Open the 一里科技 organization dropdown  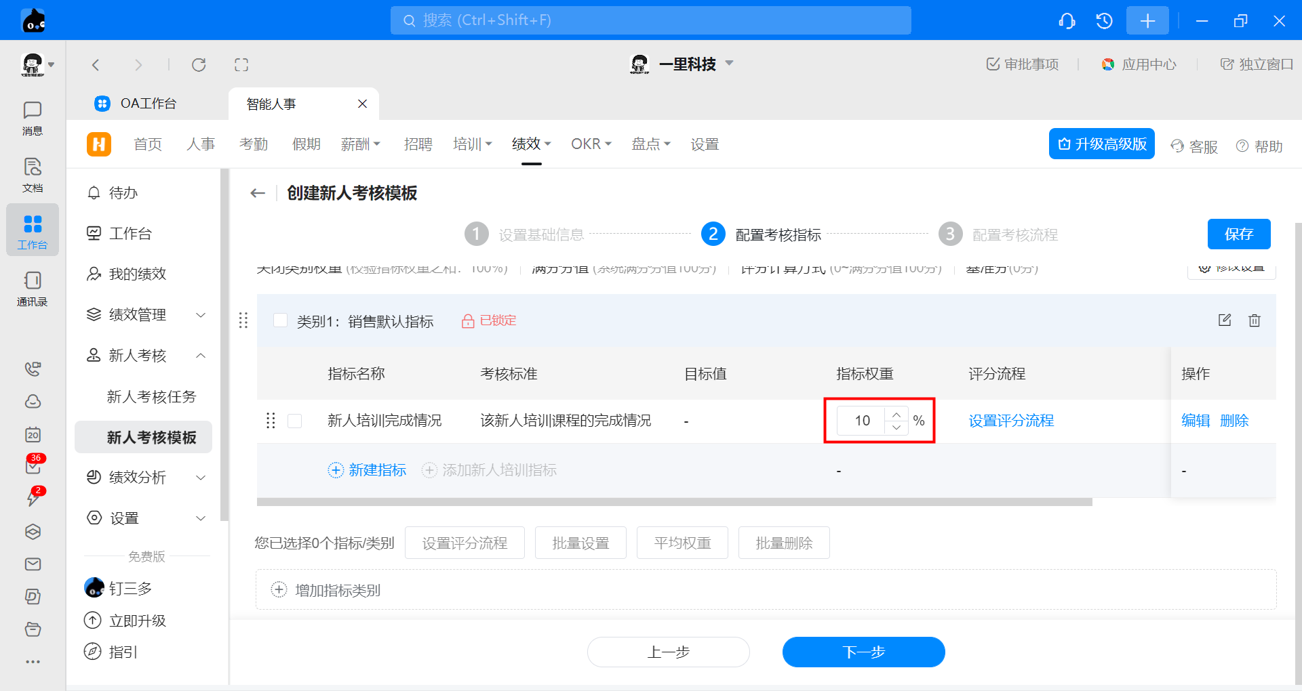[729, 64]
